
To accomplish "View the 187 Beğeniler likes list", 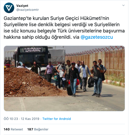I will click(38, 129).
